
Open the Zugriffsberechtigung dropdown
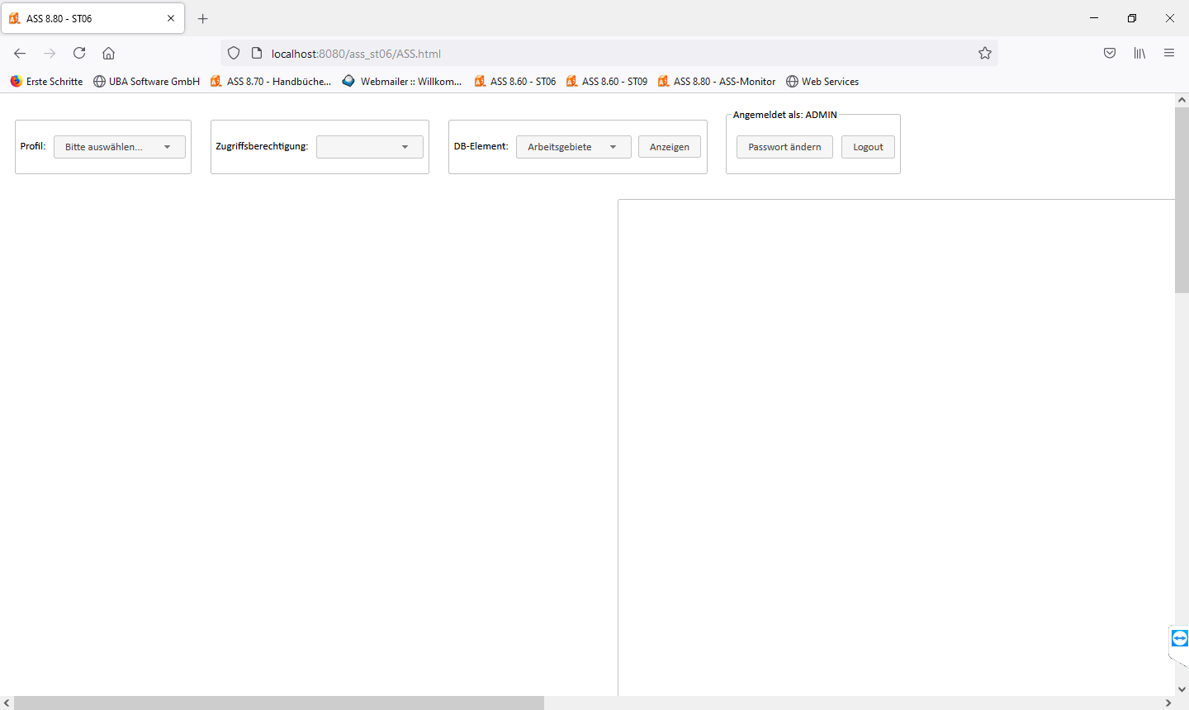tap(370, 147)
